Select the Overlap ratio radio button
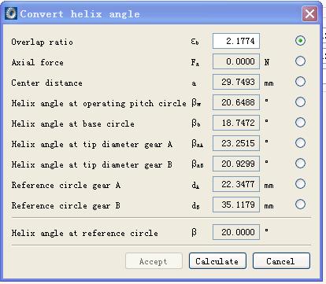 [300, 41]
